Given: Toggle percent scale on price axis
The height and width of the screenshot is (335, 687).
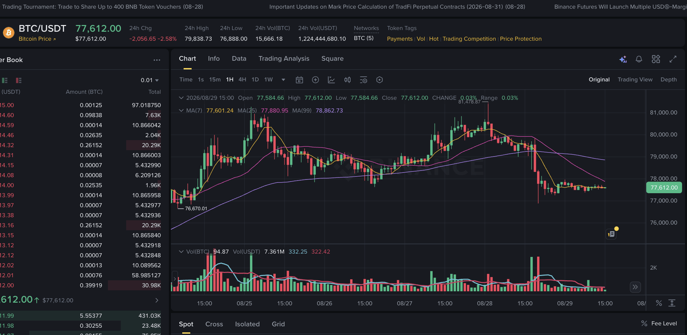Looking at the screenshot, I should pyautogui.click(x=659, y=303).
